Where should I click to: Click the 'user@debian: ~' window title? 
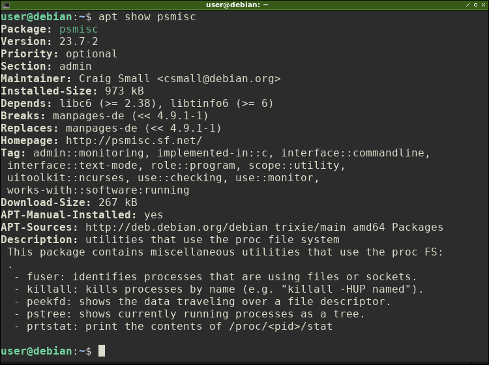[x=237, y=5]
